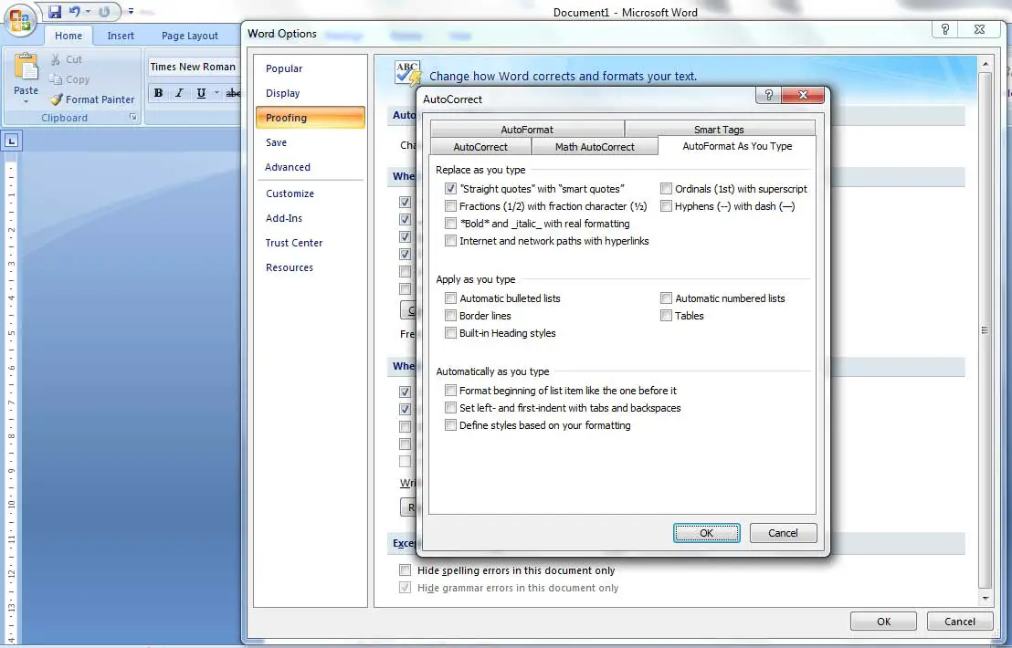Enable Hyphens with dash
Screen dimensions: 1012x648
[666, 206]
